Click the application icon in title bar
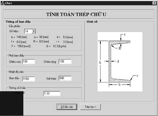The width and height of the screenshot is (158, 116). (3, 3)
